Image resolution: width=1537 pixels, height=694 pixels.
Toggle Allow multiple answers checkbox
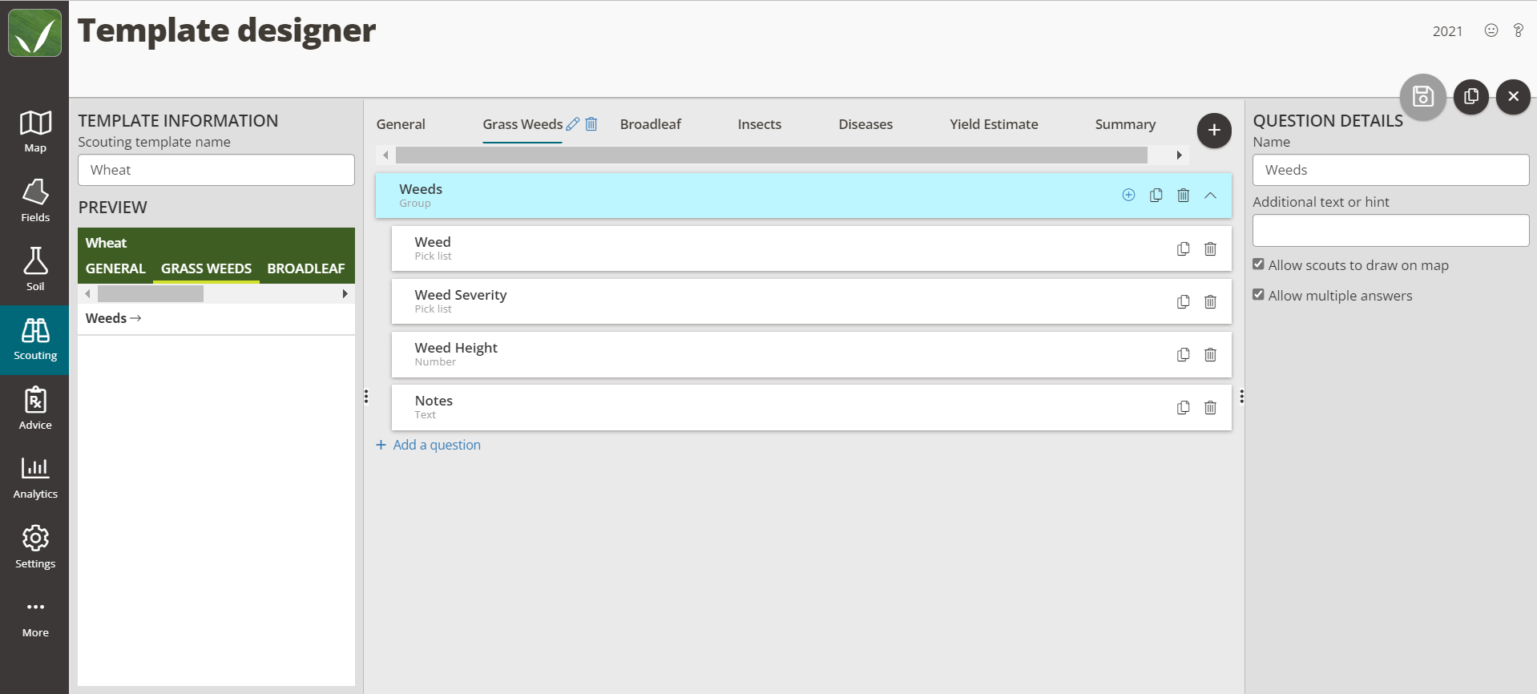pyautogui.click(x=1258, y=295)
